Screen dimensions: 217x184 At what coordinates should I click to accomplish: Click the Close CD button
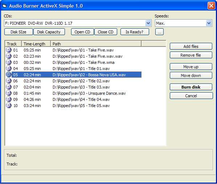click(106, 32)
